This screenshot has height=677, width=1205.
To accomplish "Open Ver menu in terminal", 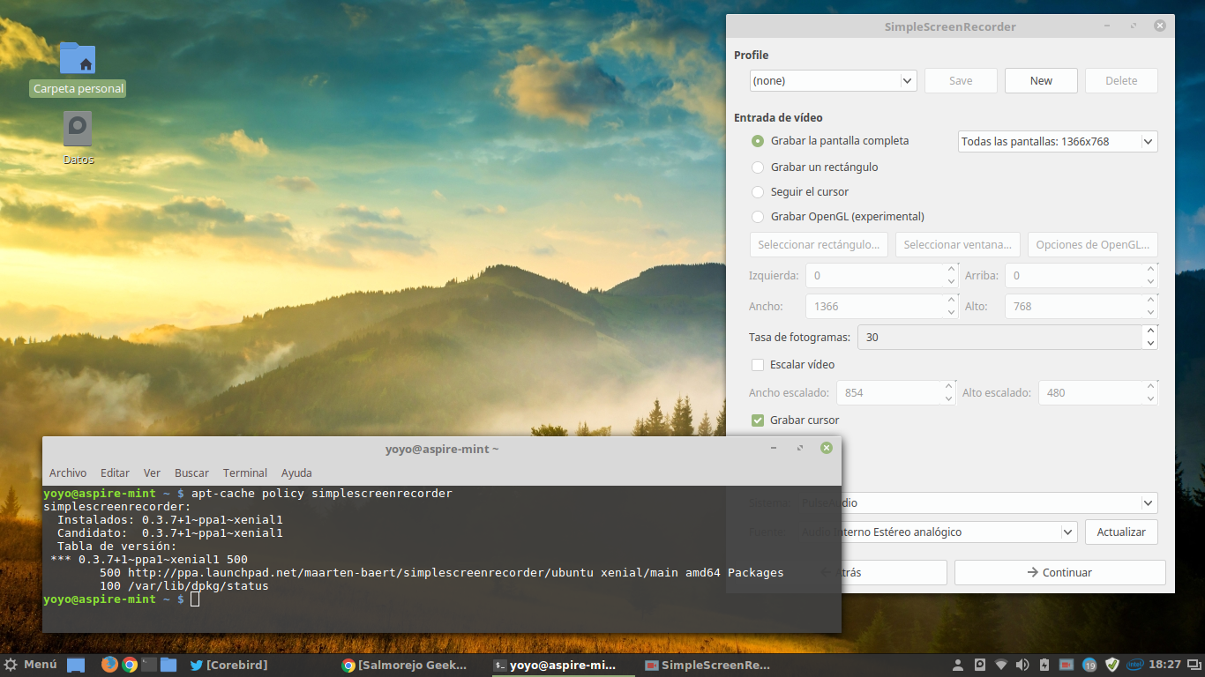I will click(x=152, y=472).
